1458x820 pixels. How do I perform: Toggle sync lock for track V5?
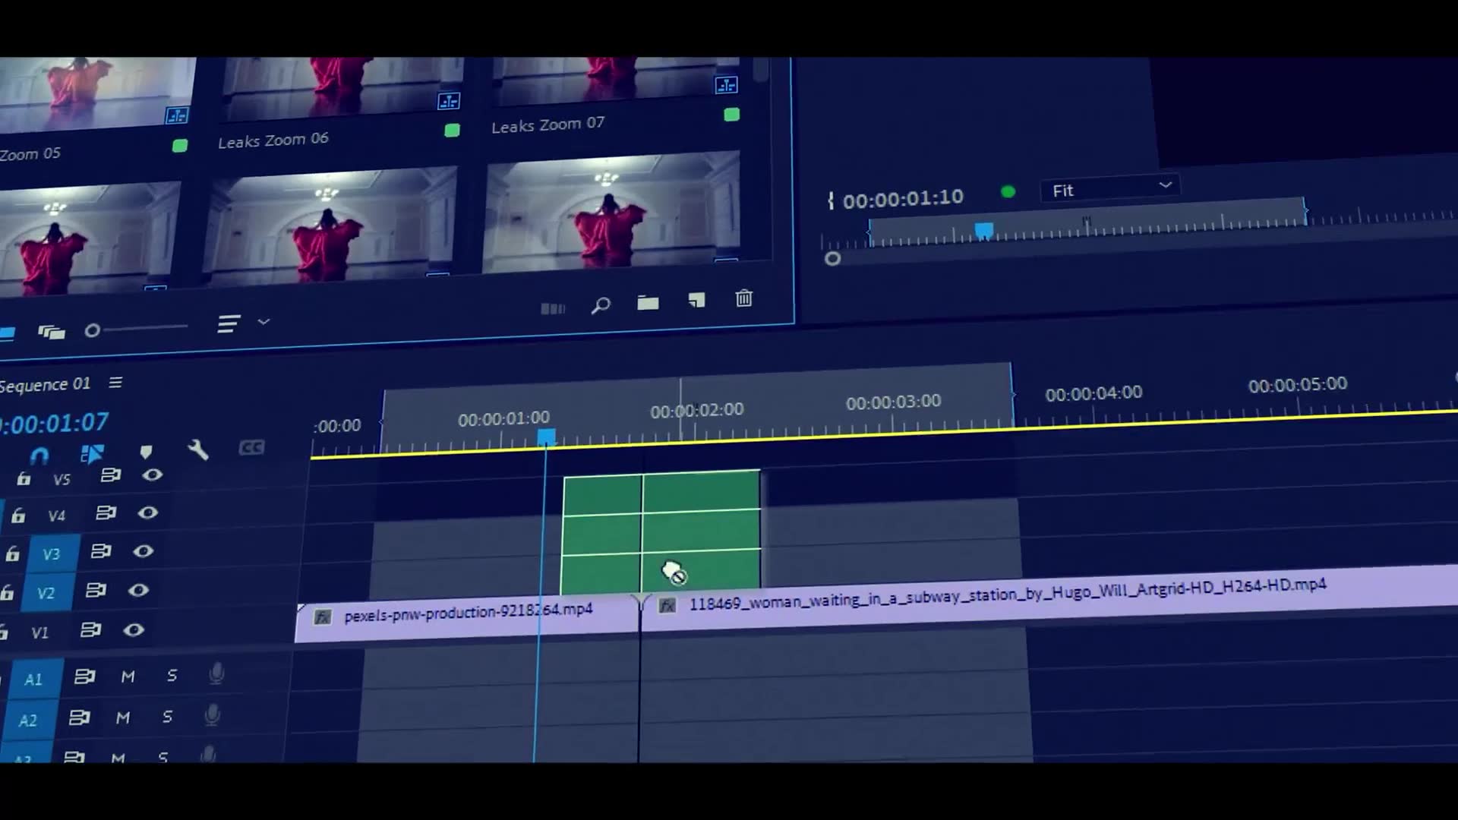click(111, 475)
